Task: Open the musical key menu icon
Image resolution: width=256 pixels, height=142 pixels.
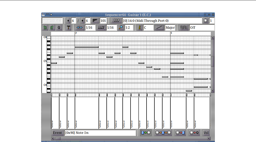Action: (140, 28)
